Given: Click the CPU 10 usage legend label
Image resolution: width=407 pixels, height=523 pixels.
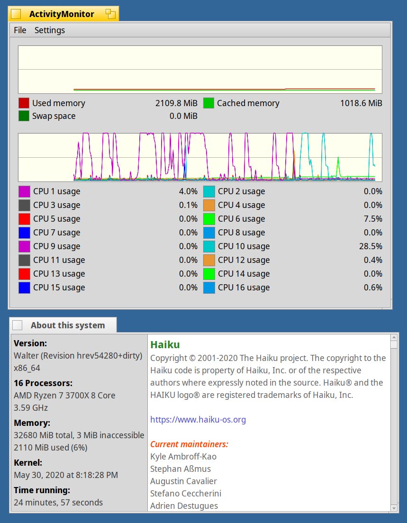Looking at the screenshot, I should pos(244,246).
